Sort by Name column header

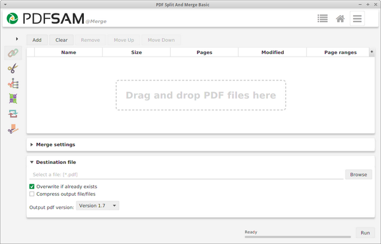(69, 52)
